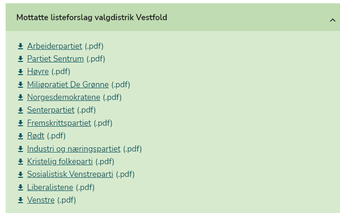Open the Høyre PDF link
This screenshot has height=213, width=340.
[38, 72]
